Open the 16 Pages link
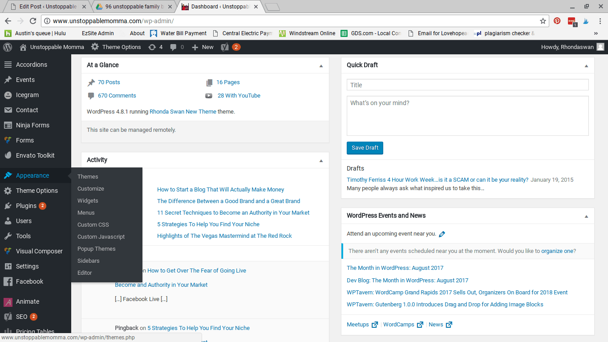 click(228, 82)
